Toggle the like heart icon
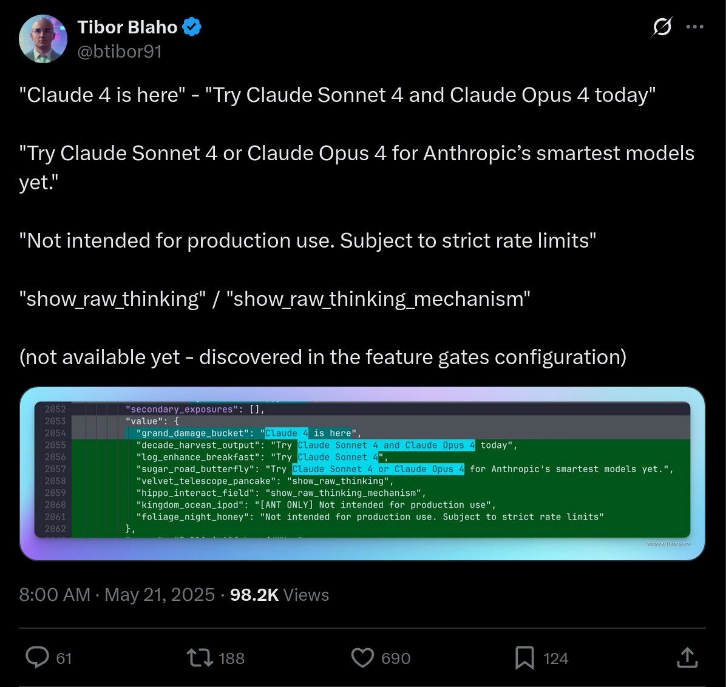Screen dimensions: 726x687 [362, 657]
